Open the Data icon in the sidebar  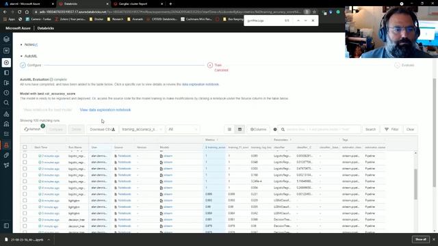click(6, 114)
